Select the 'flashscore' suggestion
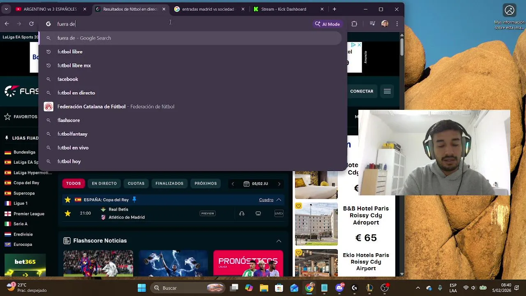 click(190, 120)
